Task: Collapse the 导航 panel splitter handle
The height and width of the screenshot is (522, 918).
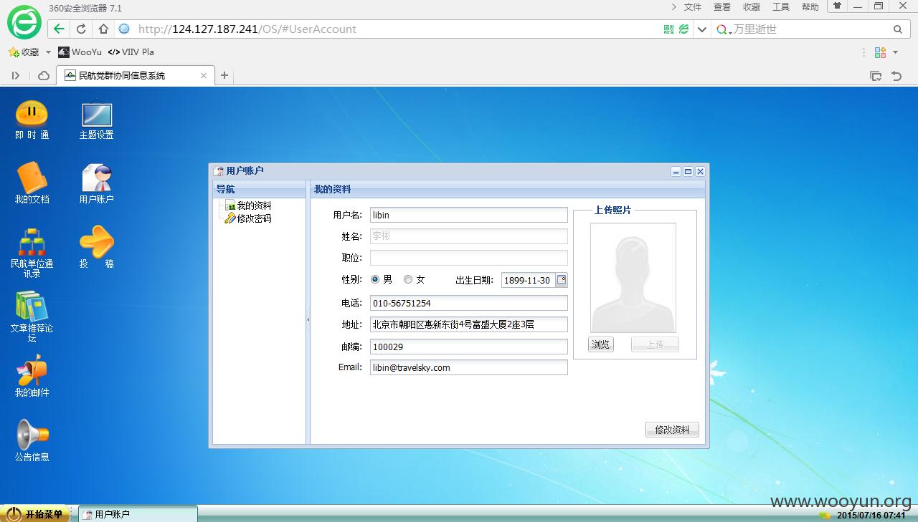Action: [308, 320]
